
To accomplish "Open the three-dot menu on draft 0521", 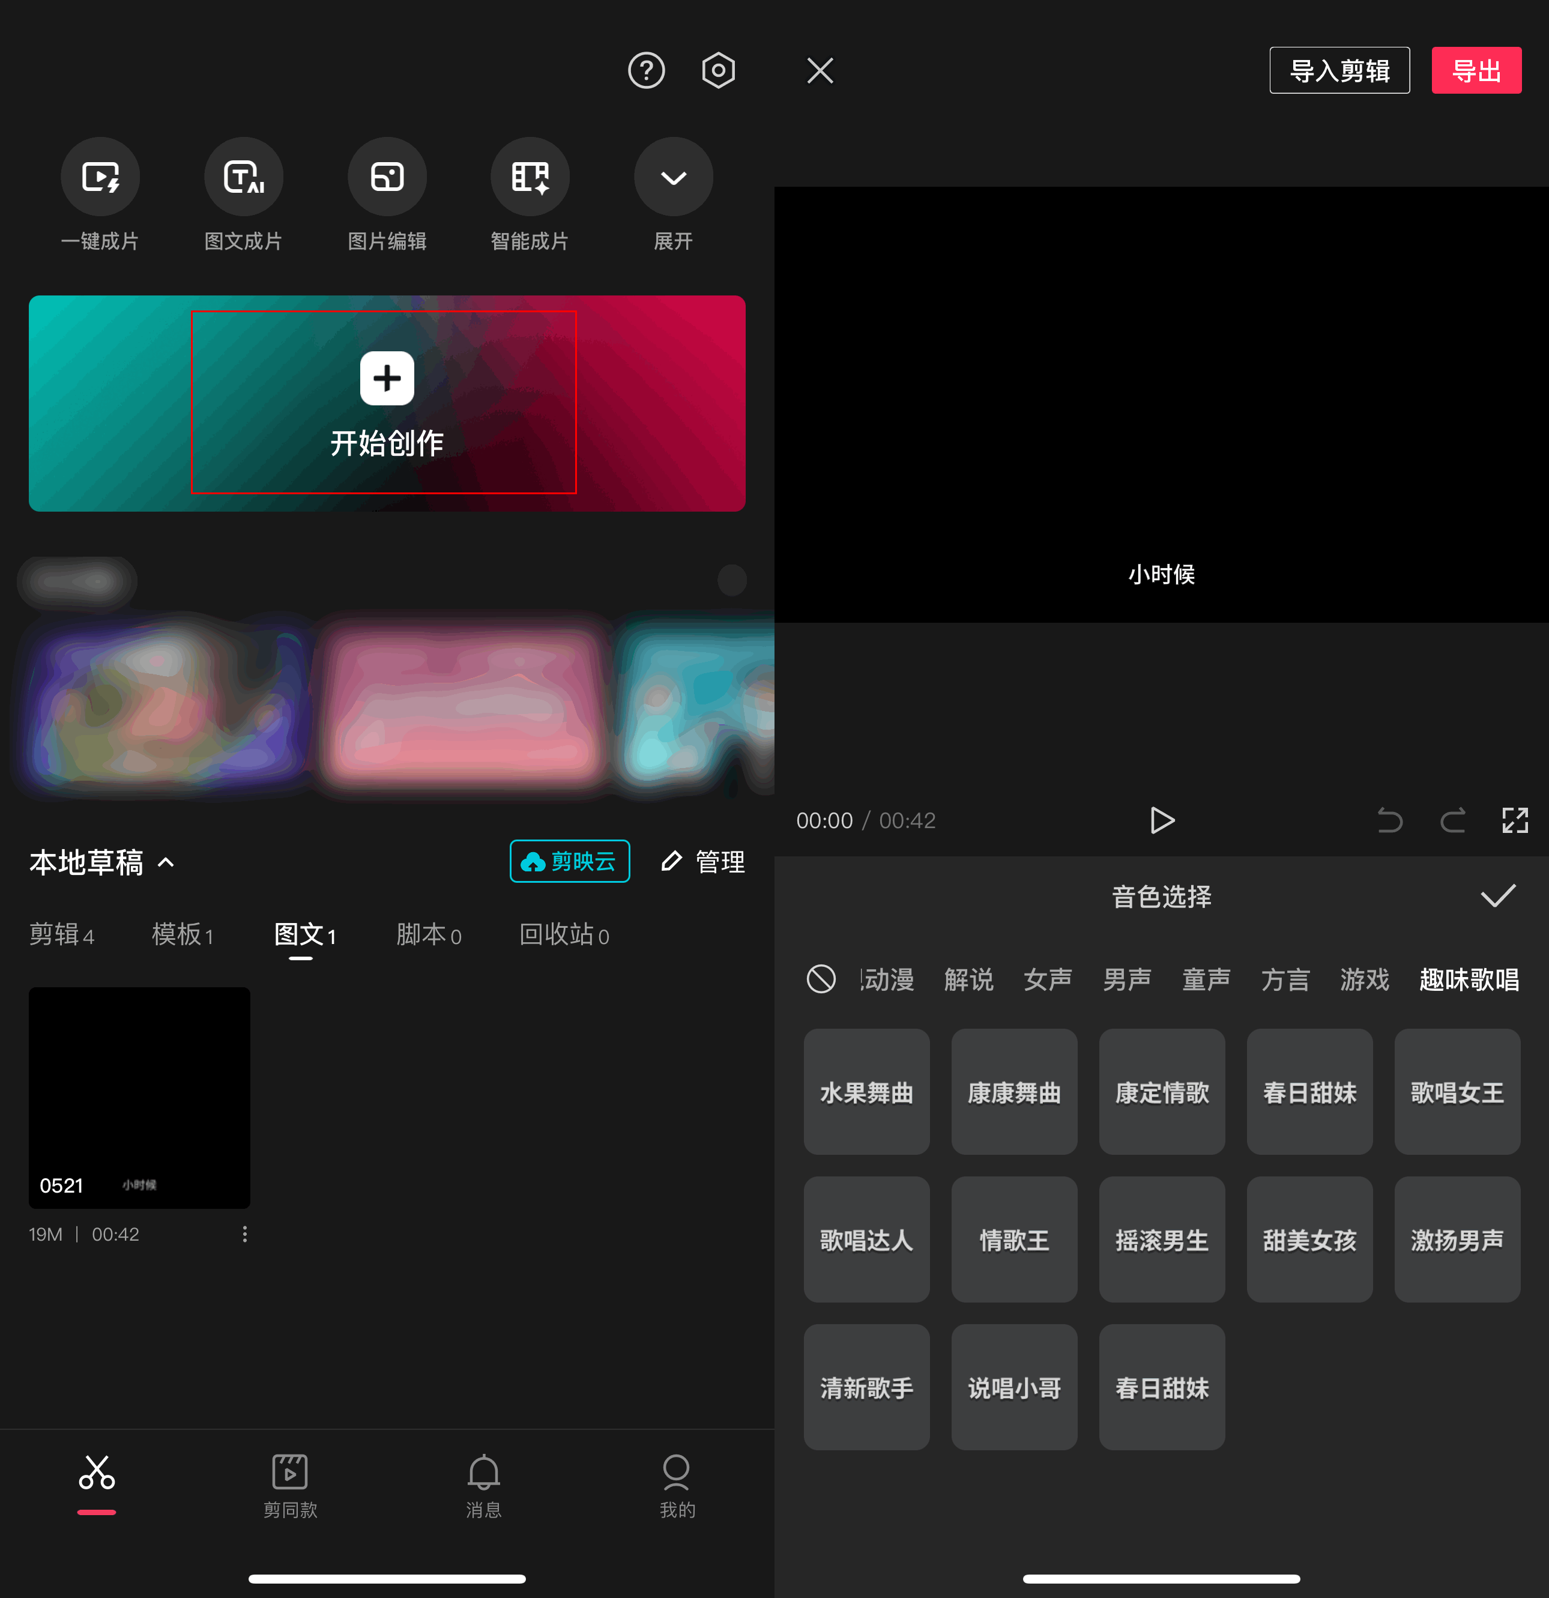I will tap(244, 1233).
